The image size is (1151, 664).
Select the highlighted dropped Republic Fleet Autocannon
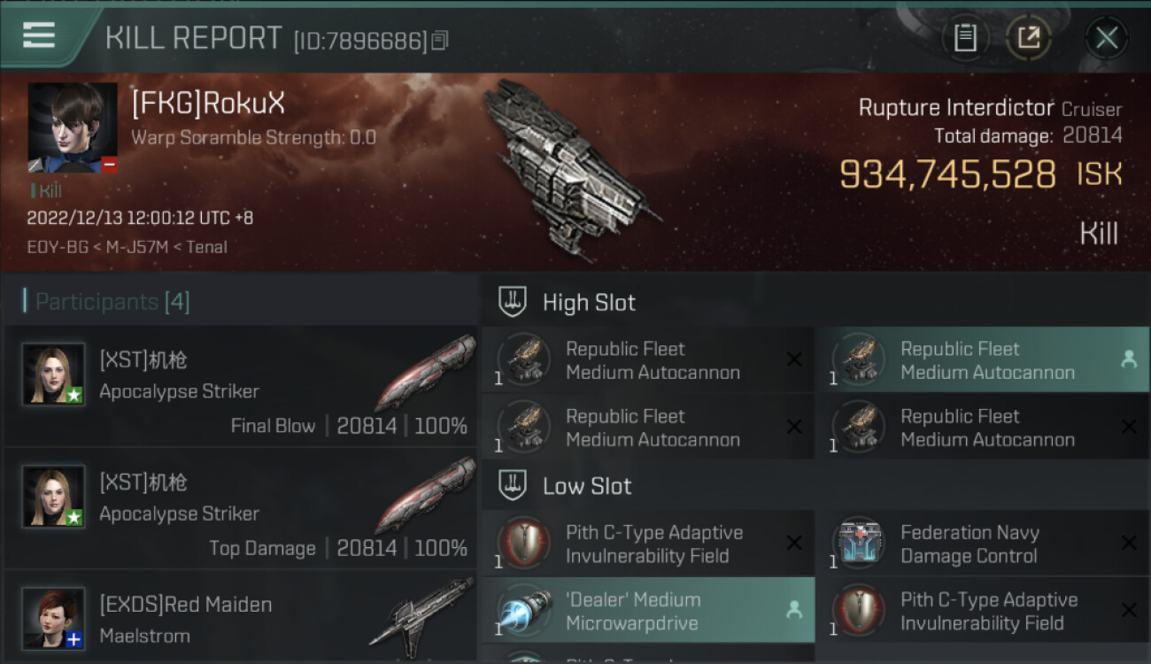tap(983, 359)
